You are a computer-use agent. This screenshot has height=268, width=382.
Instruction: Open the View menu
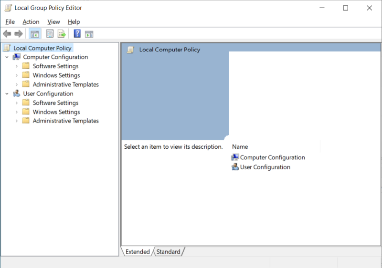53,22
